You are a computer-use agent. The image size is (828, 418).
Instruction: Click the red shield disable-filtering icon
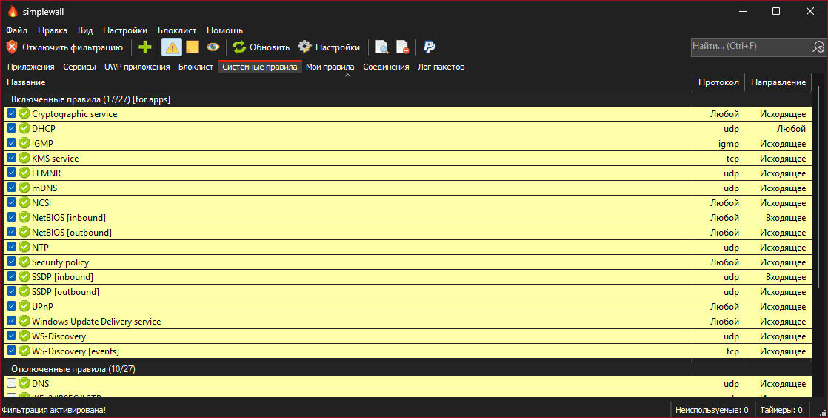[x=12, y=47]
